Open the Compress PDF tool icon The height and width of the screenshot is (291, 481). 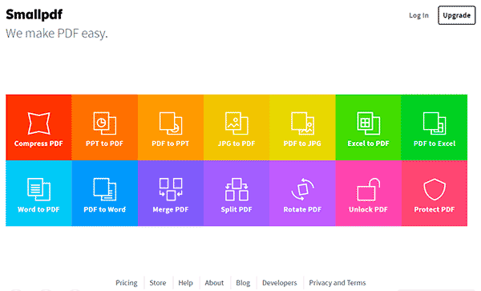click(38, 123)
